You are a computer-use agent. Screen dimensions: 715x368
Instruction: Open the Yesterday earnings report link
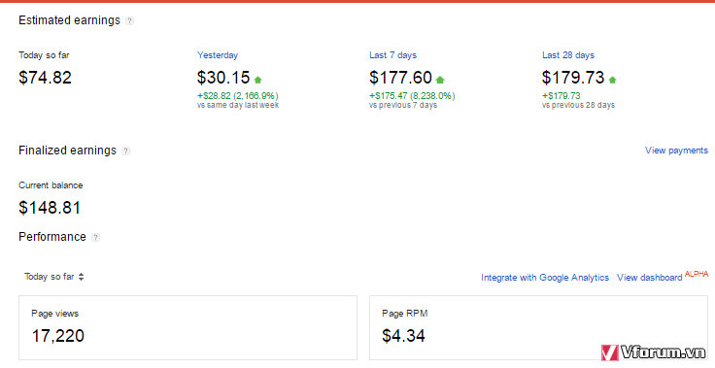pos(218,55)
